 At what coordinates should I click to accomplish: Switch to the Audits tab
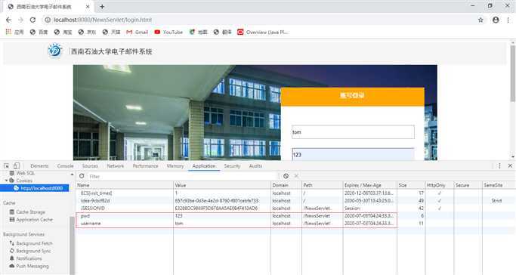pos(255,165)
